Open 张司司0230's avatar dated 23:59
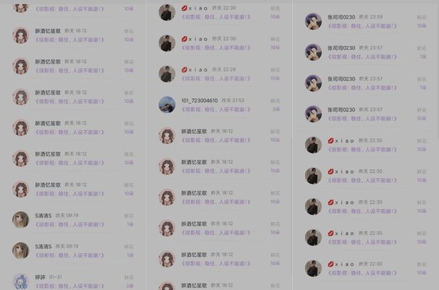This screenshot has height=290, width=439. (x=313, y=21)
